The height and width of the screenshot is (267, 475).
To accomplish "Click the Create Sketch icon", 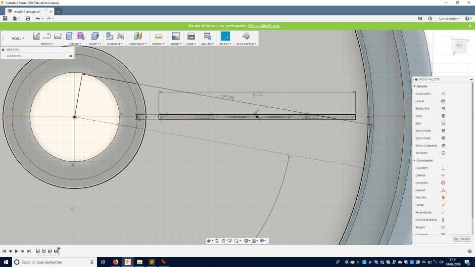I will [x=36, y=36].
